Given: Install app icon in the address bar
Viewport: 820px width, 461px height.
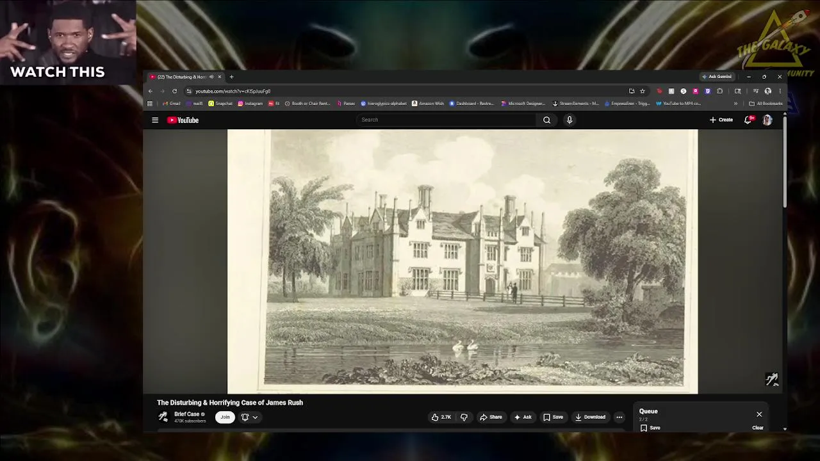Looking at the screenshot, I should pyautogui.click(x=632, y=91).
